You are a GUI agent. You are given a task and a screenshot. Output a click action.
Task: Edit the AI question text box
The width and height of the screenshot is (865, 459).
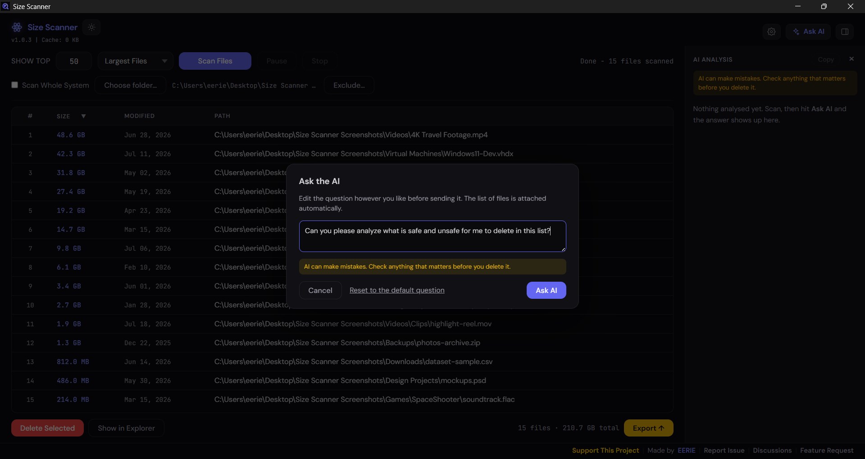(x=432, y=236)
